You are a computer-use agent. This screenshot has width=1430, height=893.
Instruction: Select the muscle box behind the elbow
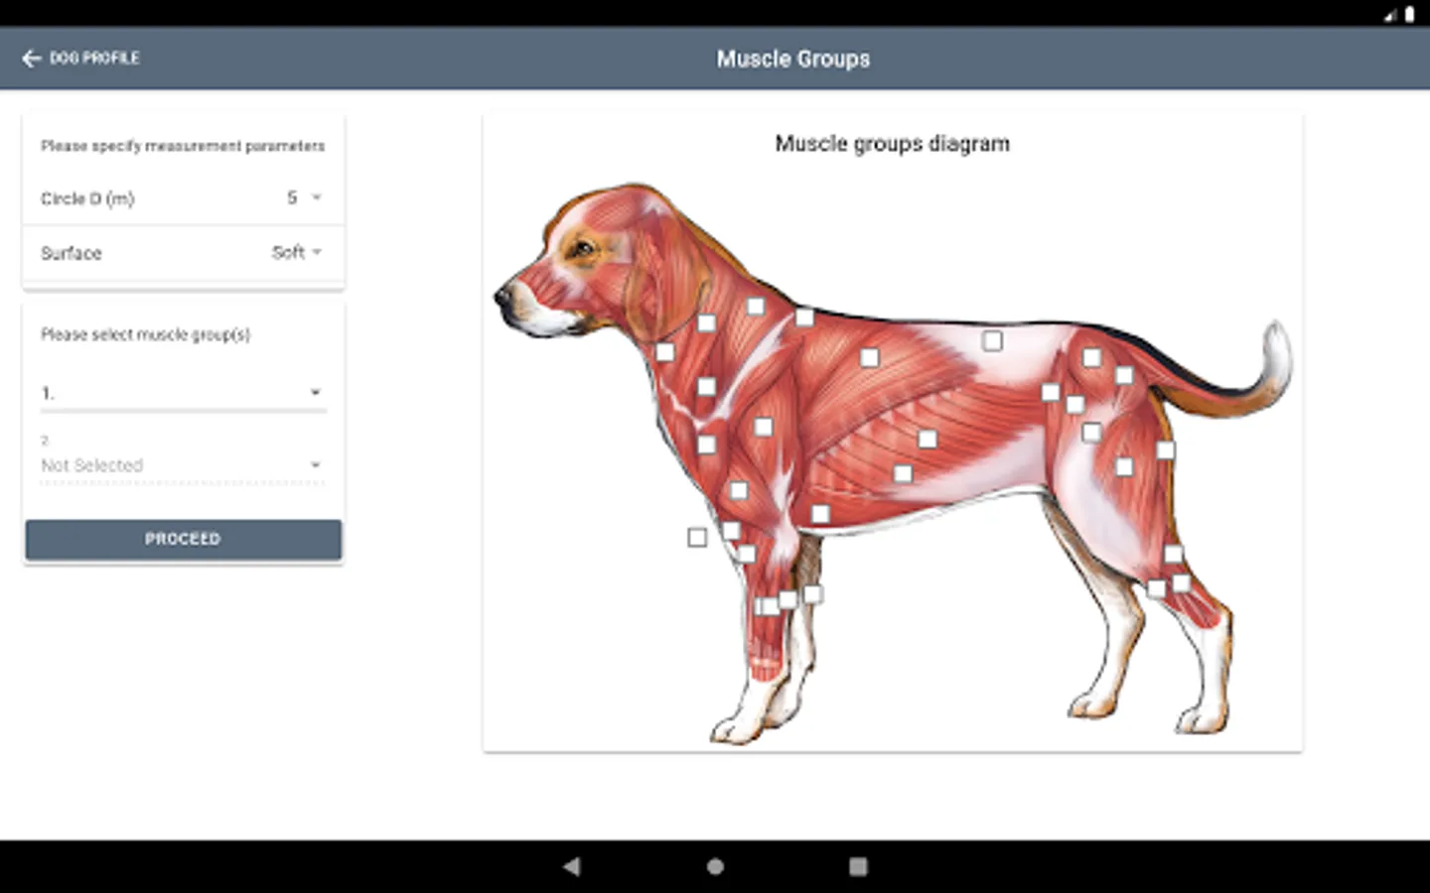820,514
